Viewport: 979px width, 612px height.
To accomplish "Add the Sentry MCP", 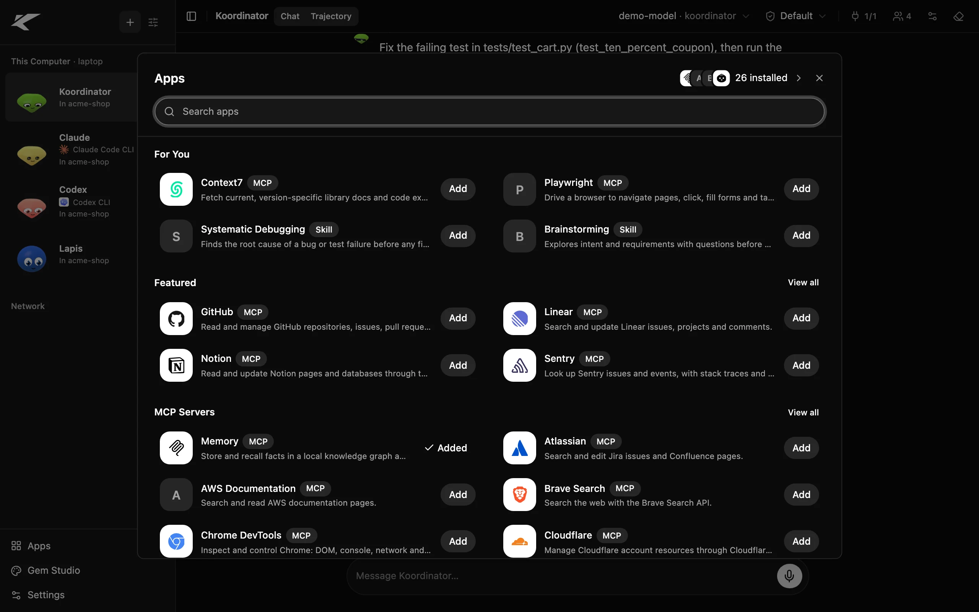I will point(801,365).
